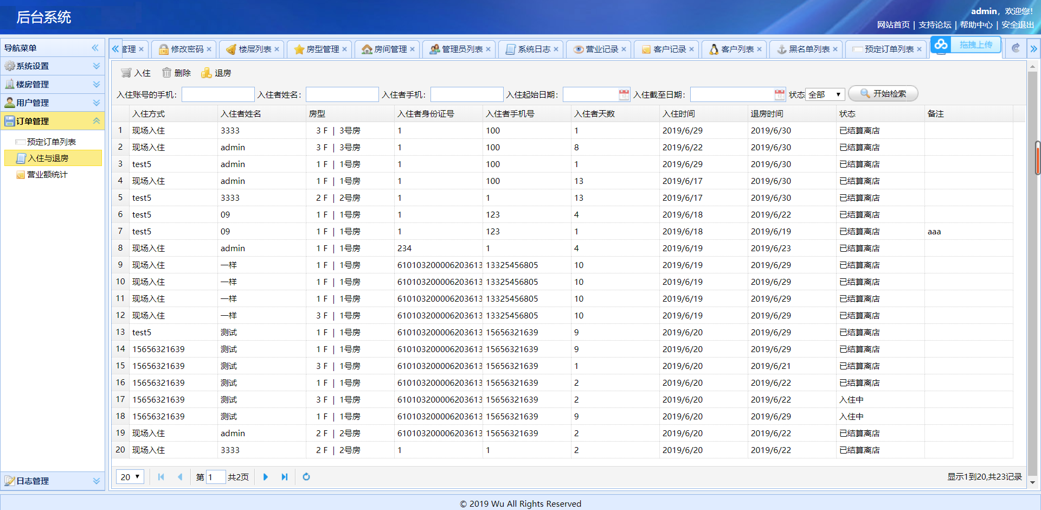Open the 支持论坛 link
The height and width of the screenshot is (510, 1041).
click(x=935, y=25)
